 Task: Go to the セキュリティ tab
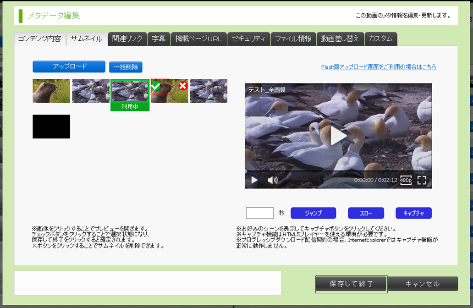(x=248, y=39)
